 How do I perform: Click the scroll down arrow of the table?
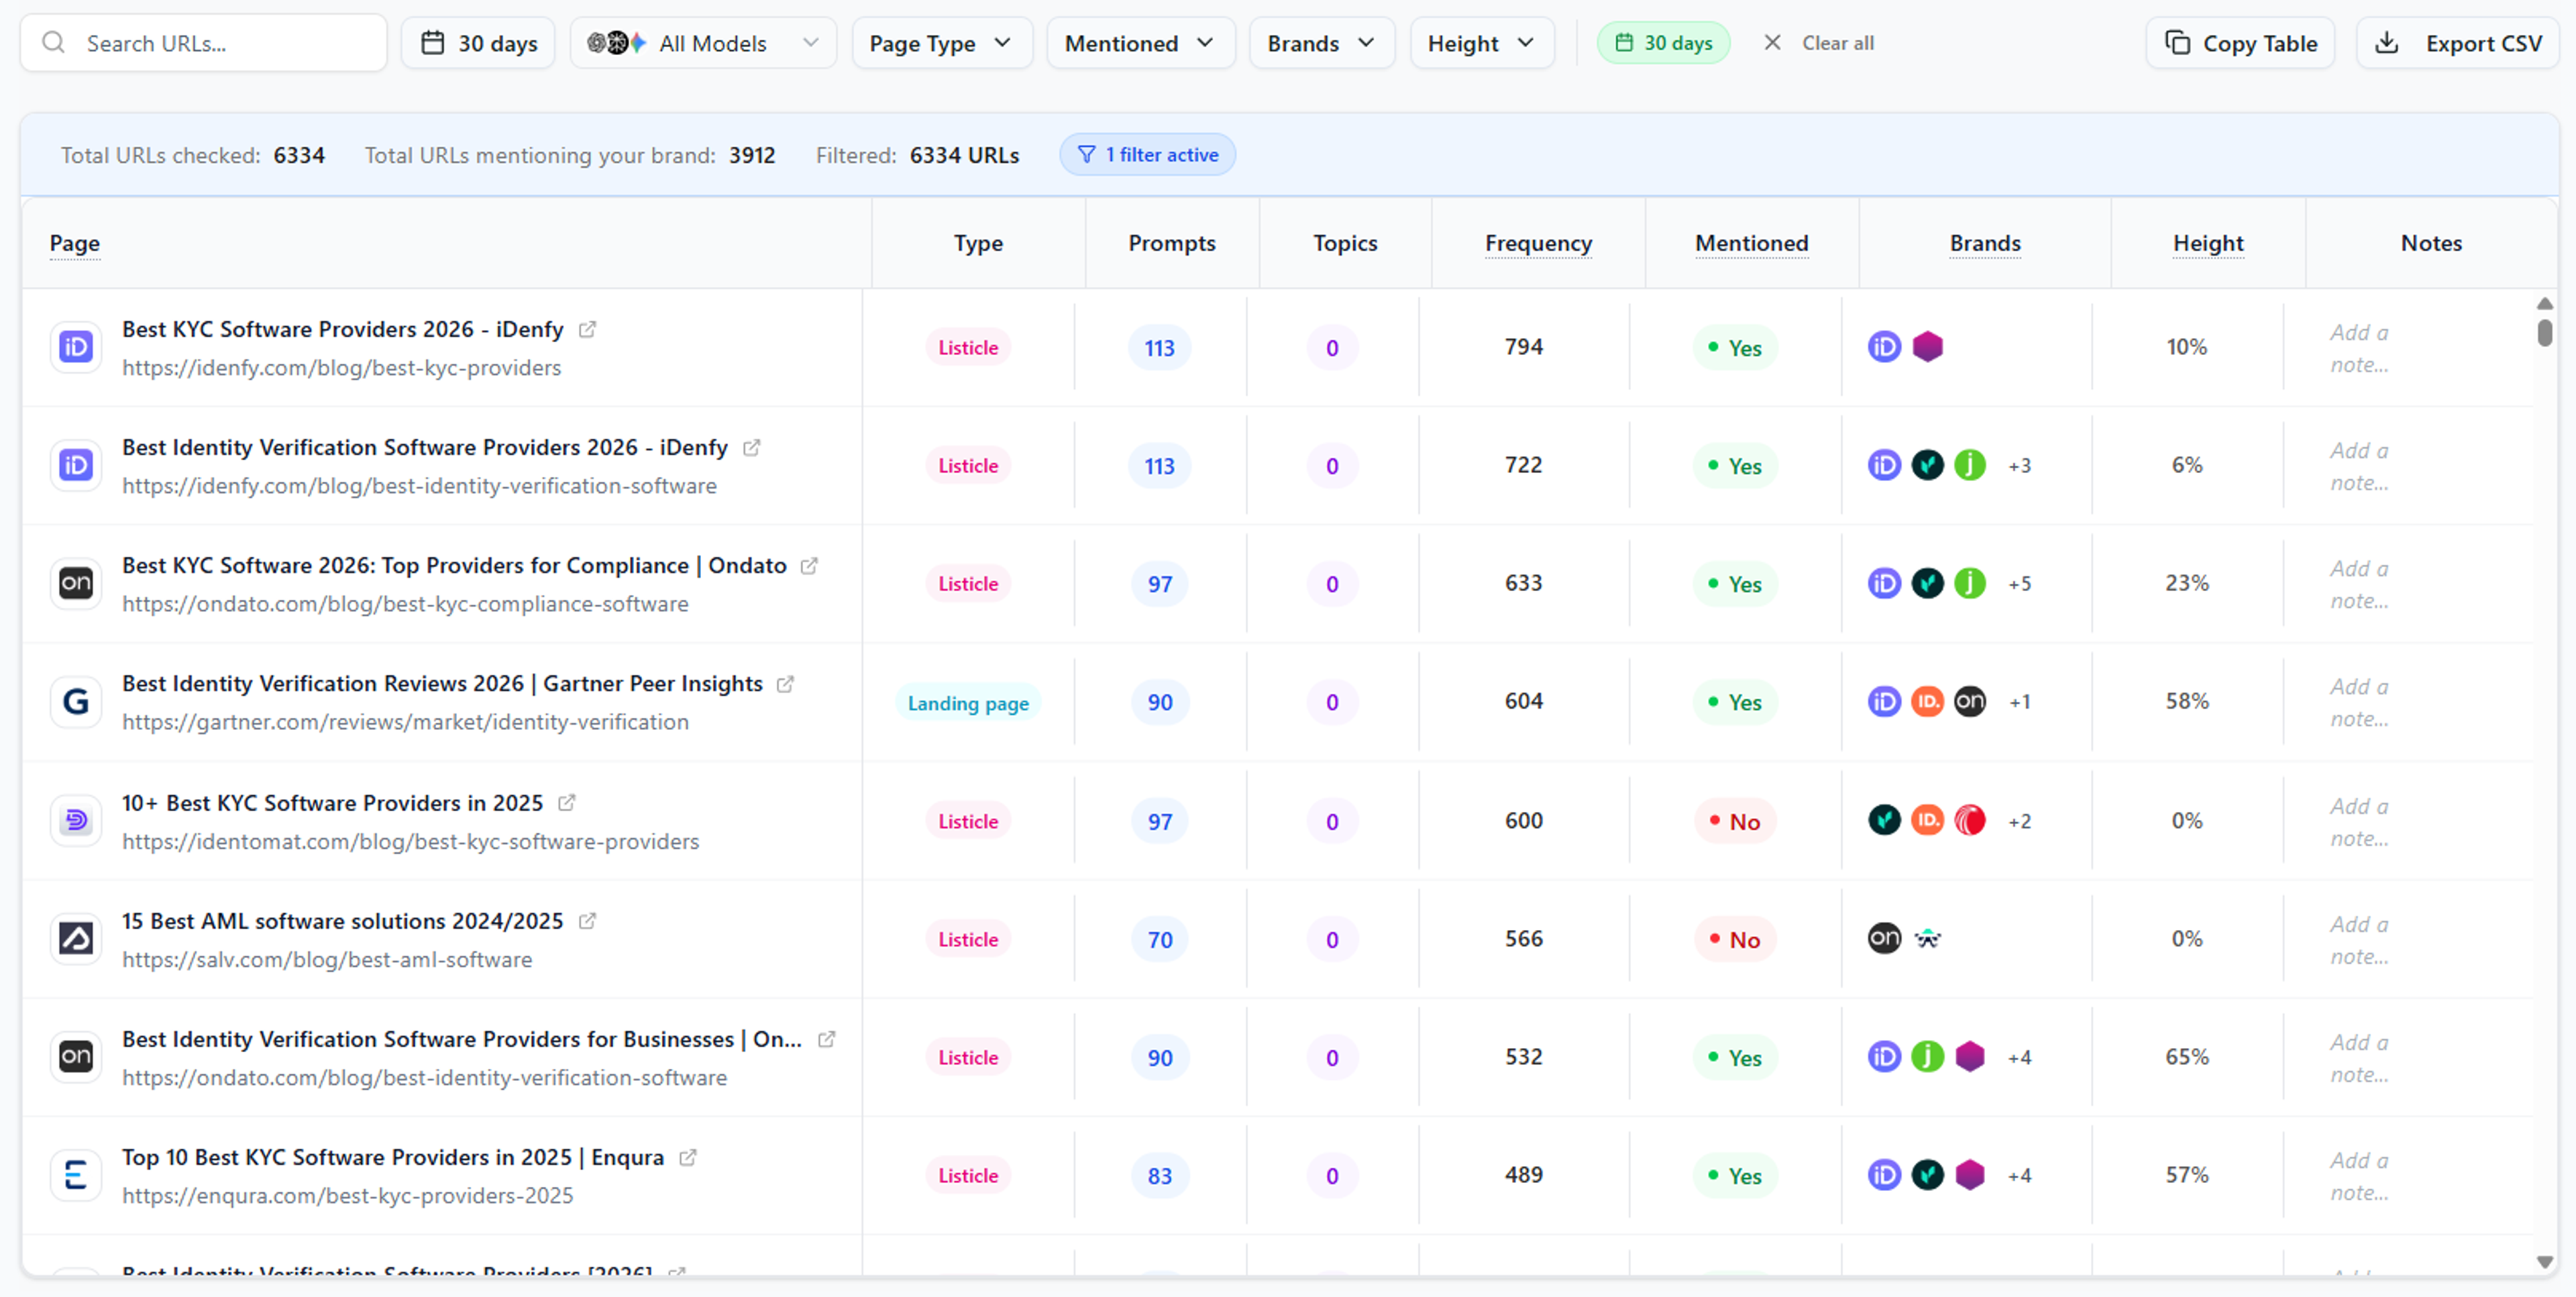click(x=2545, y=1262)
